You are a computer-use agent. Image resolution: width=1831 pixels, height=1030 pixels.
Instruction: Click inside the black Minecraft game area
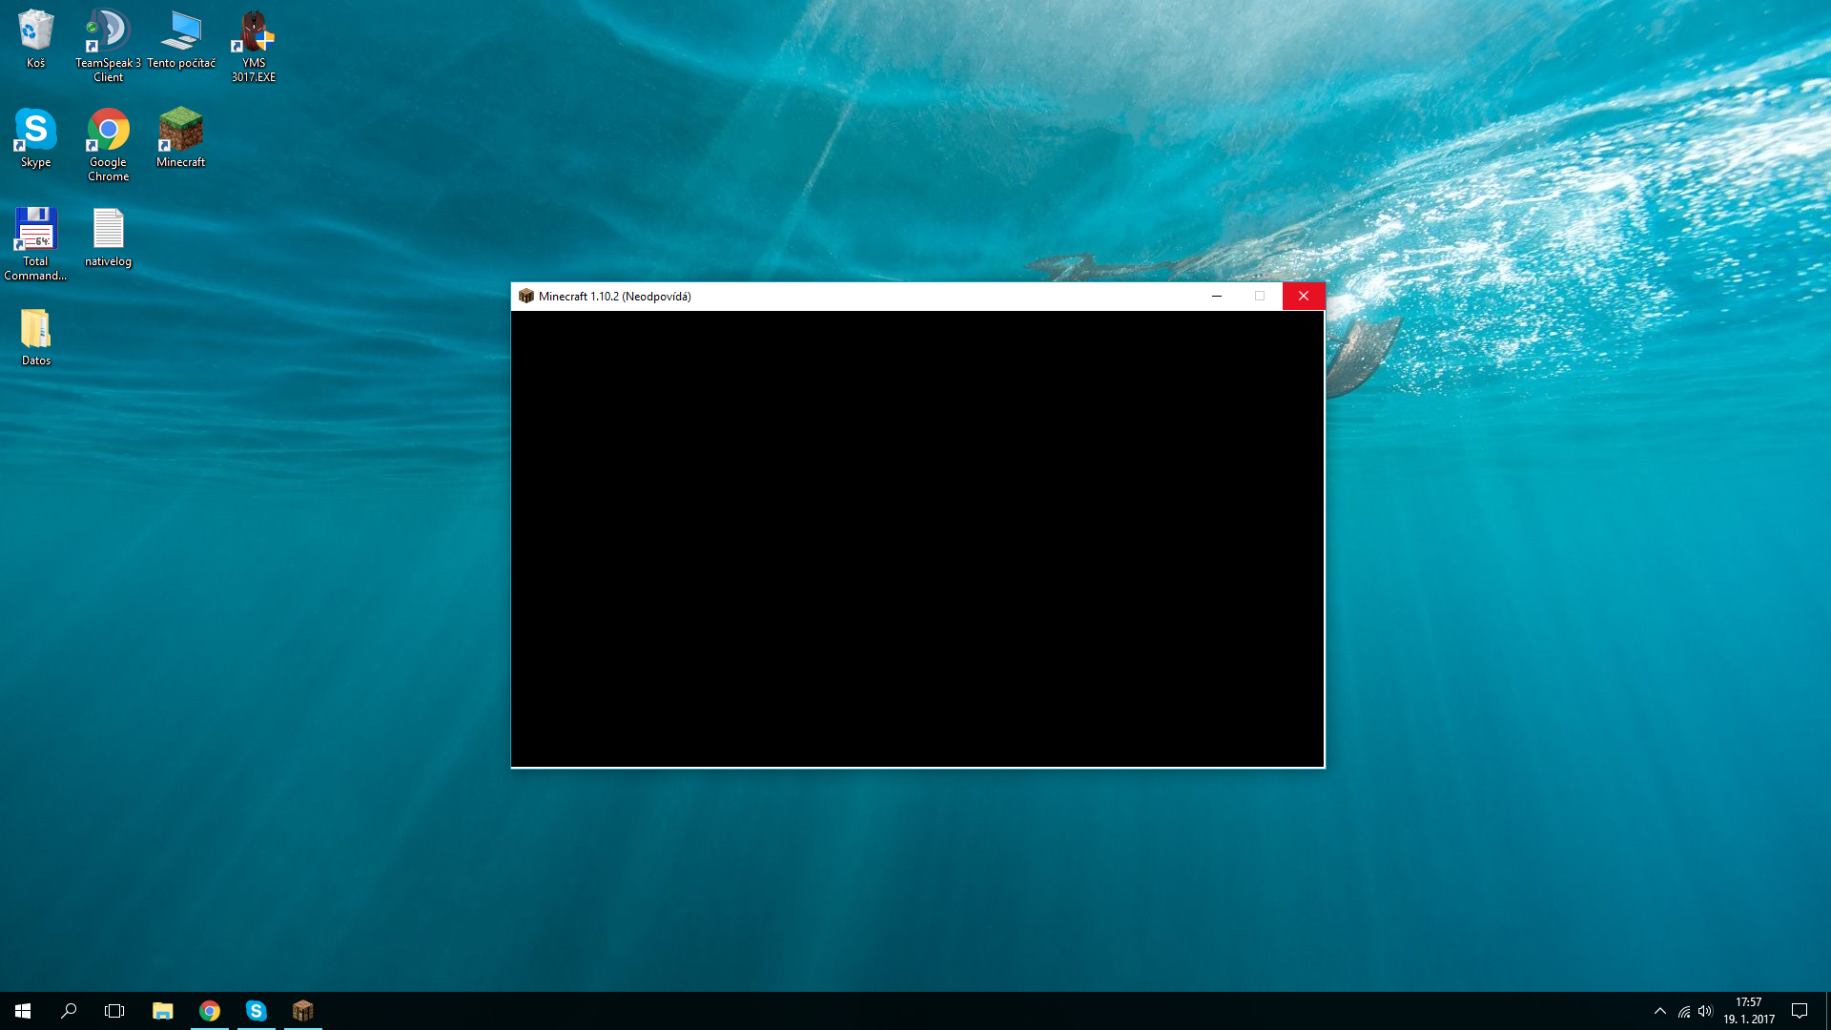917,539
